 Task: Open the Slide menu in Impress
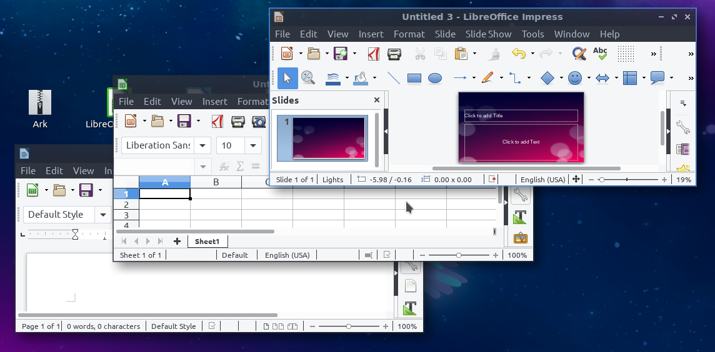445,34
